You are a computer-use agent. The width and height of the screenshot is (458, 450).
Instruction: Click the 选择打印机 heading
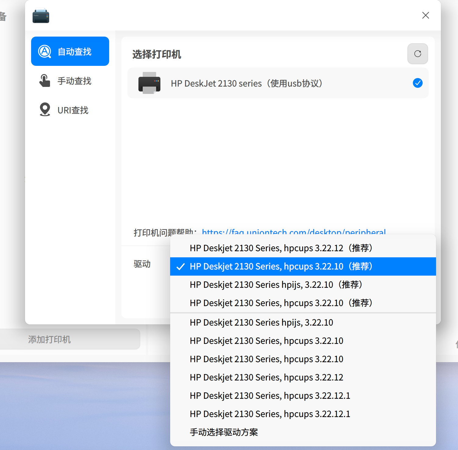tap(157, 54)
